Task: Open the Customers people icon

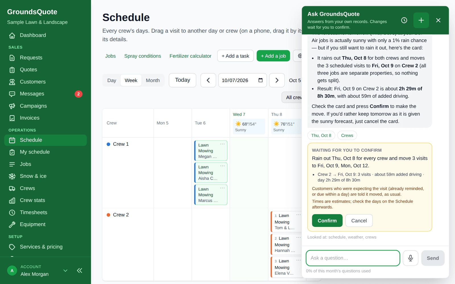Action: tap(12, 82)
